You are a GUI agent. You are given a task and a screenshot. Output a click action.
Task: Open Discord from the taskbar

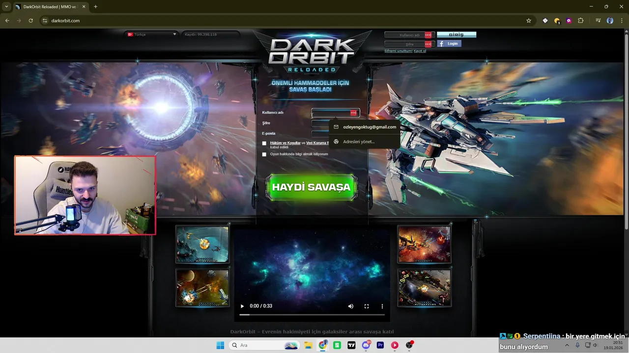(x=366, y=345)
